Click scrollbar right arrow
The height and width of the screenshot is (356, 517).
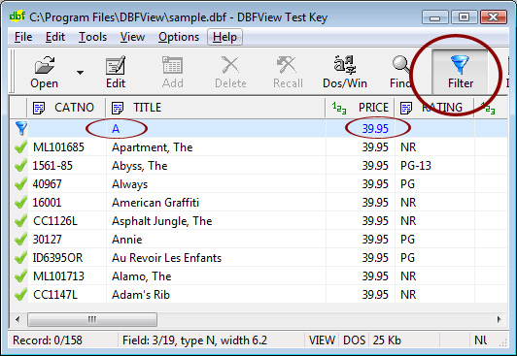(x=499, y=319)
